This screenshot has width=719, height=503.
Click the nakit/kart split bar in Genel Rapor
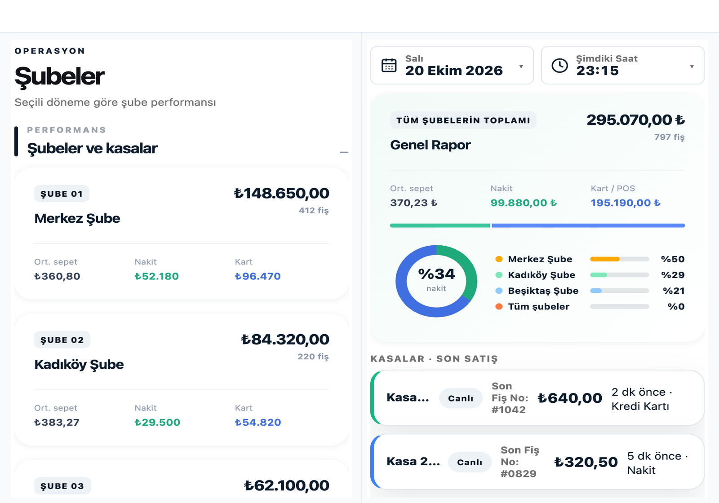[537, 225]
